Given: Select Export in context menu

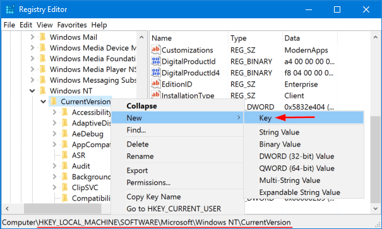Looking at the screenshot, I should coord(177,170).
